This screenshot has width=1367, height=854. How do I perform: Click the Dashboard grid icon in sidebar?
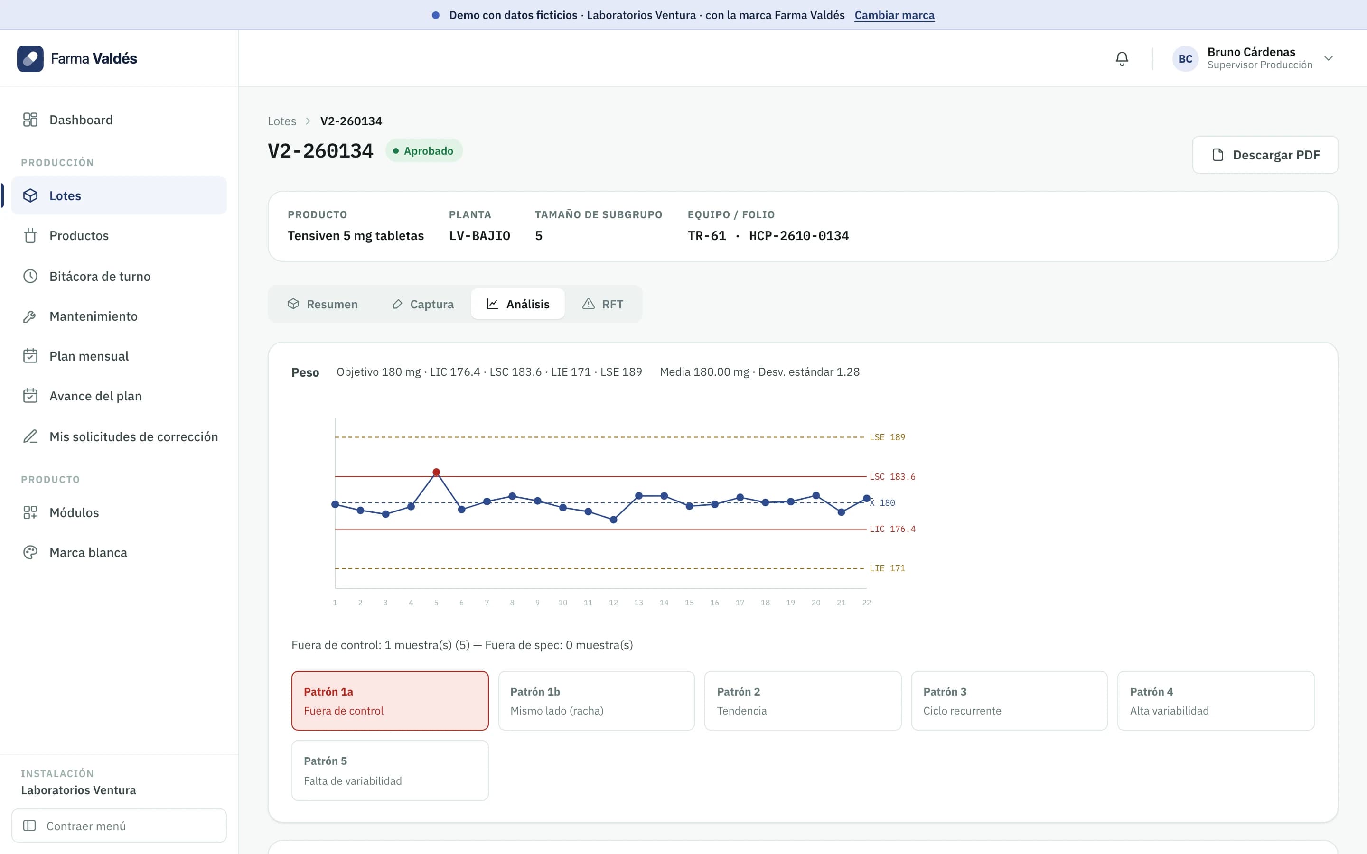point(30,120)
